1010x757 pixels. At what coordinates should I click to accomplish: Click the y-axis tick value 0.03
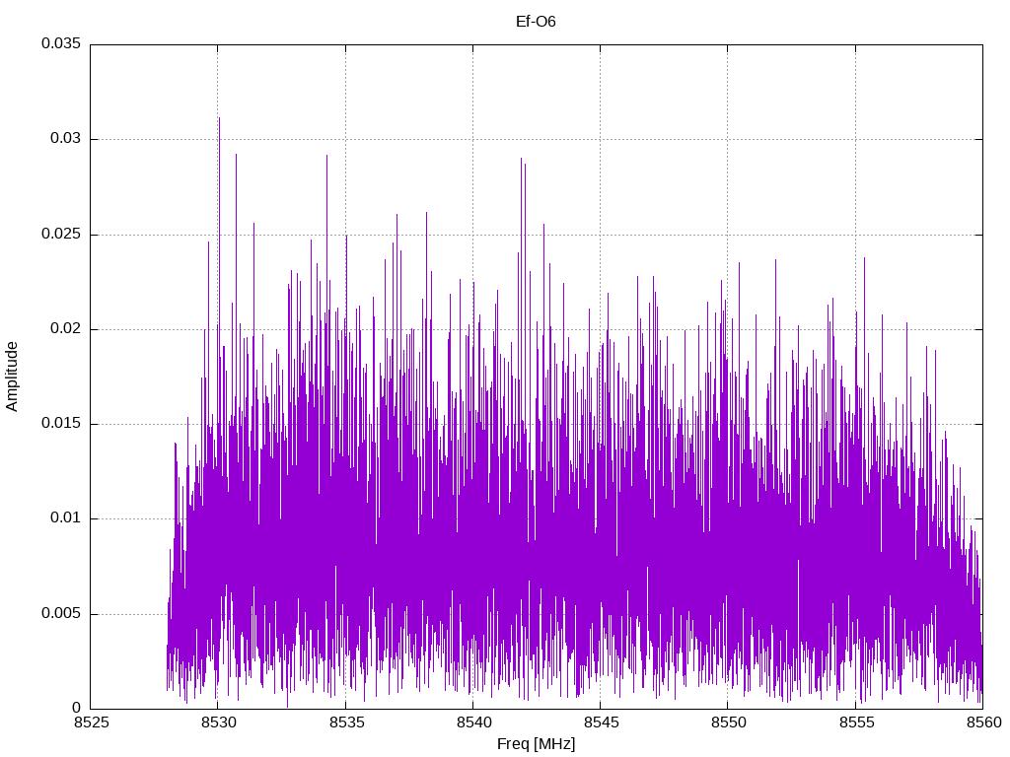point(66,138)
